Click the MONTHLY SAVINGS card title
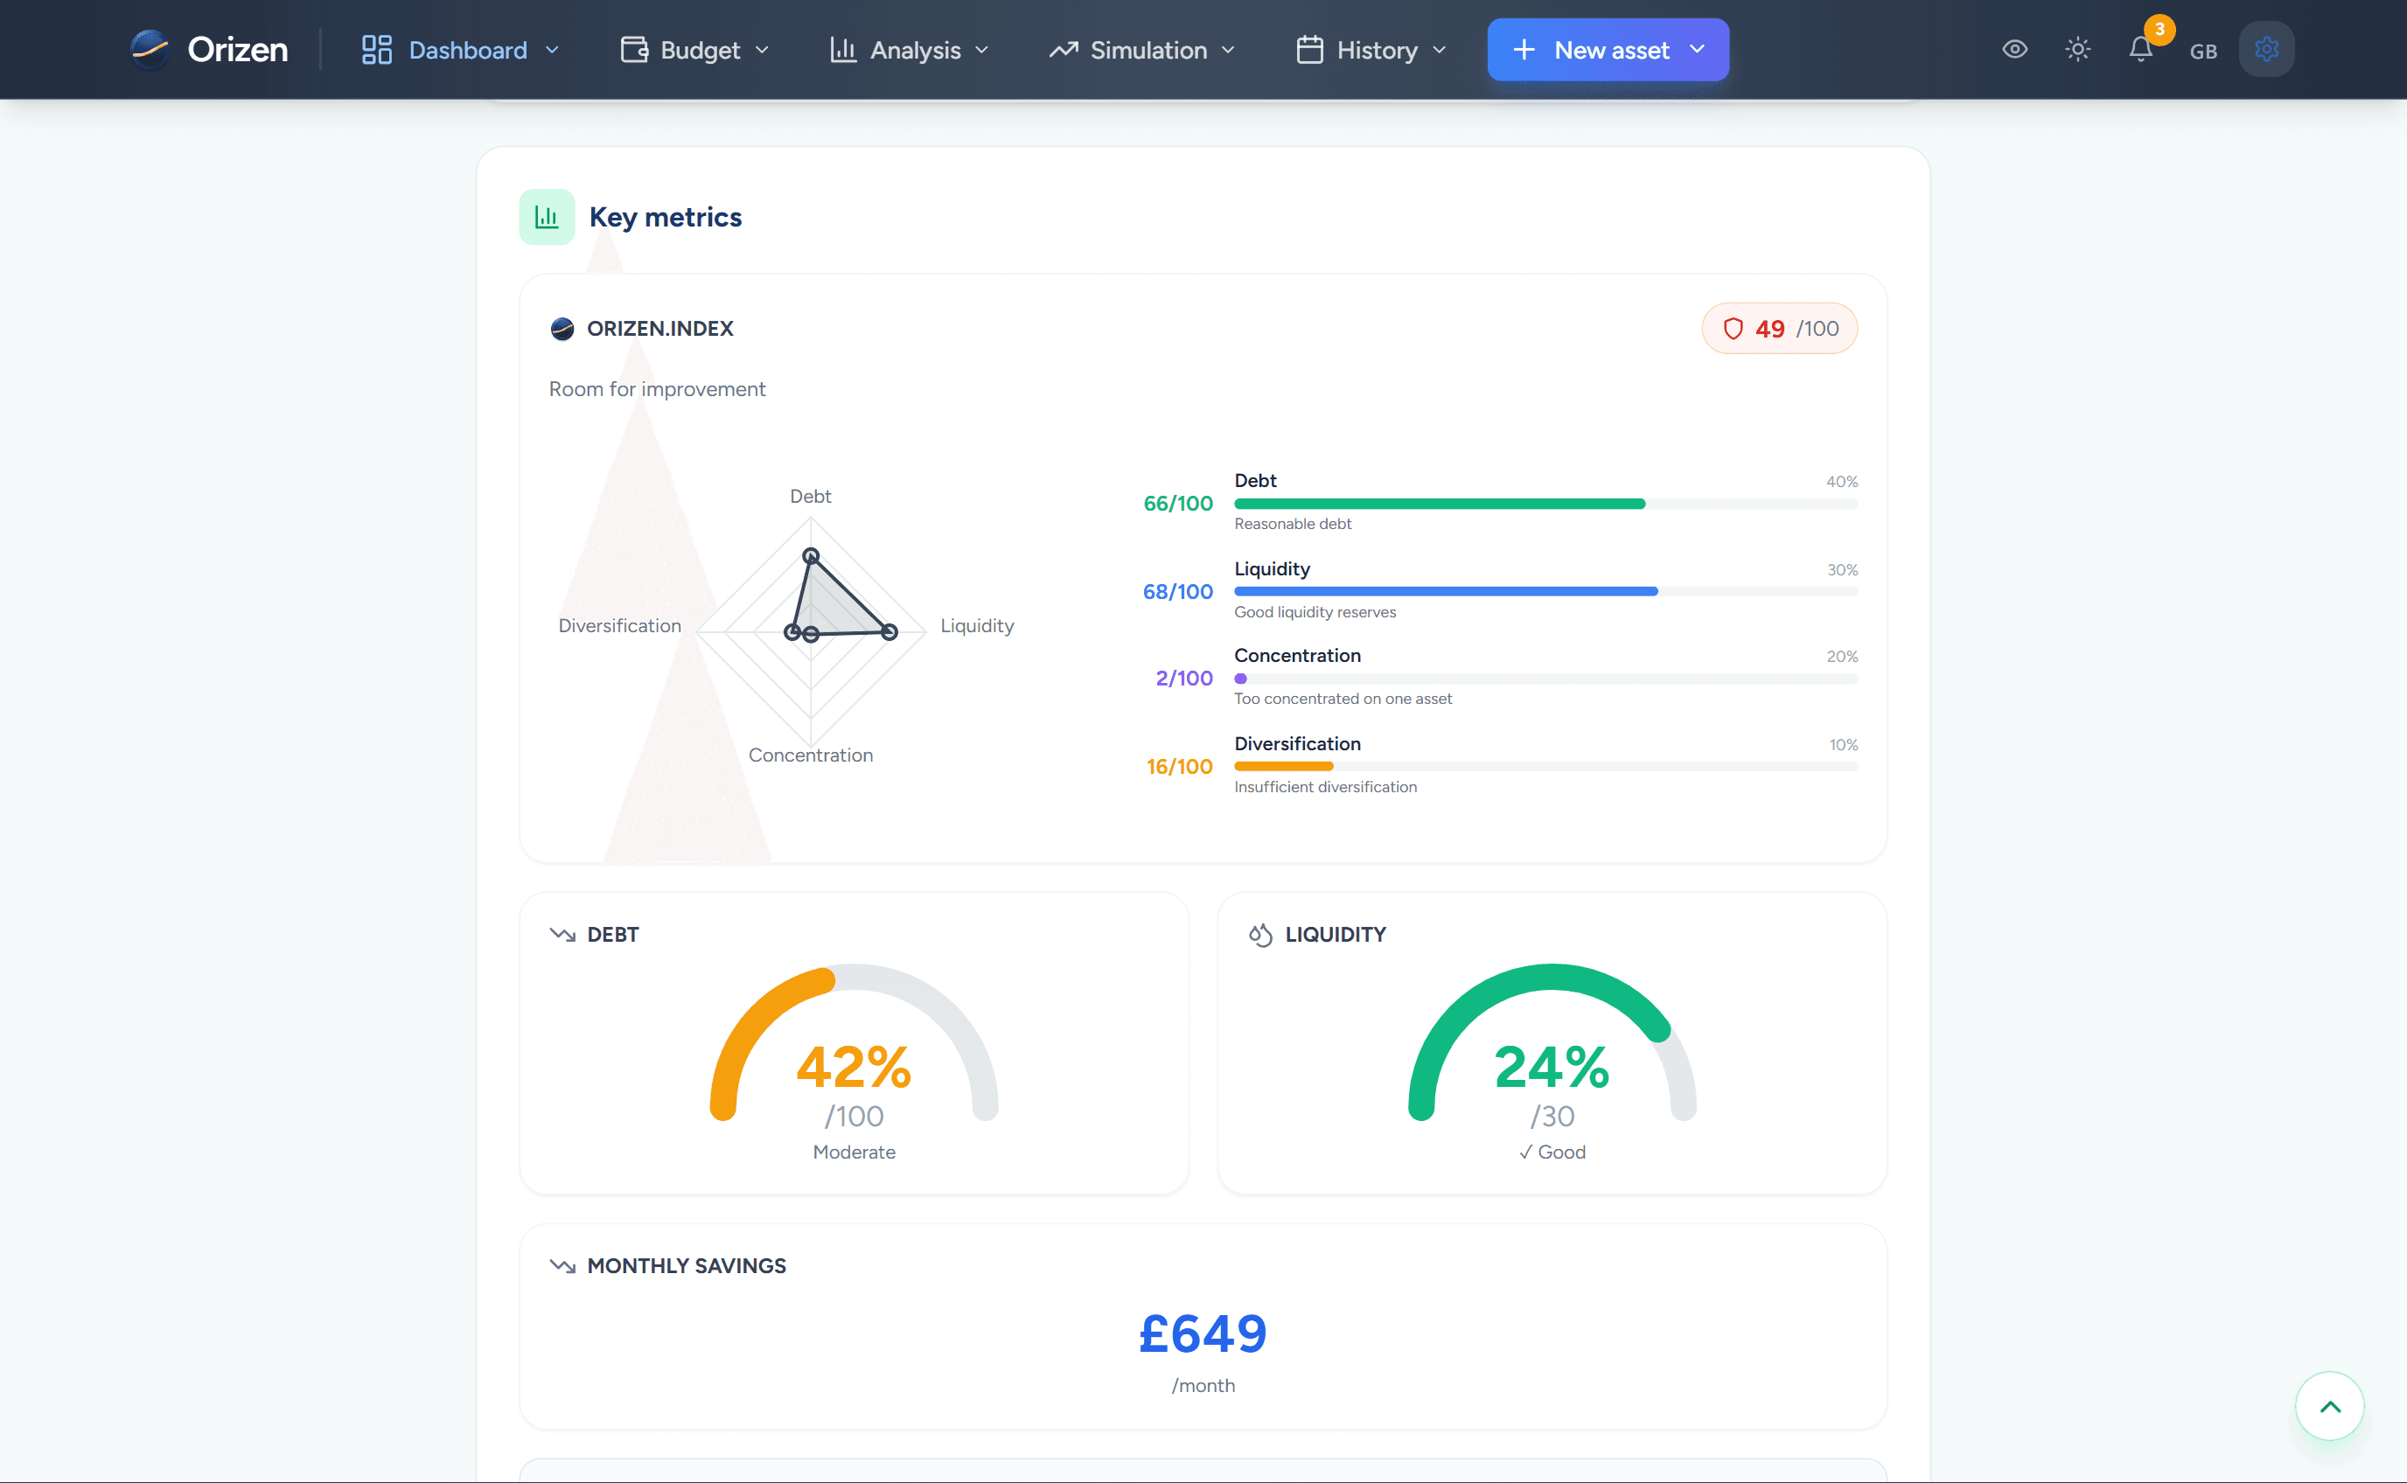Image resolution: width=2407 pixels, height=1483 pixels. tap(687, 1265)
